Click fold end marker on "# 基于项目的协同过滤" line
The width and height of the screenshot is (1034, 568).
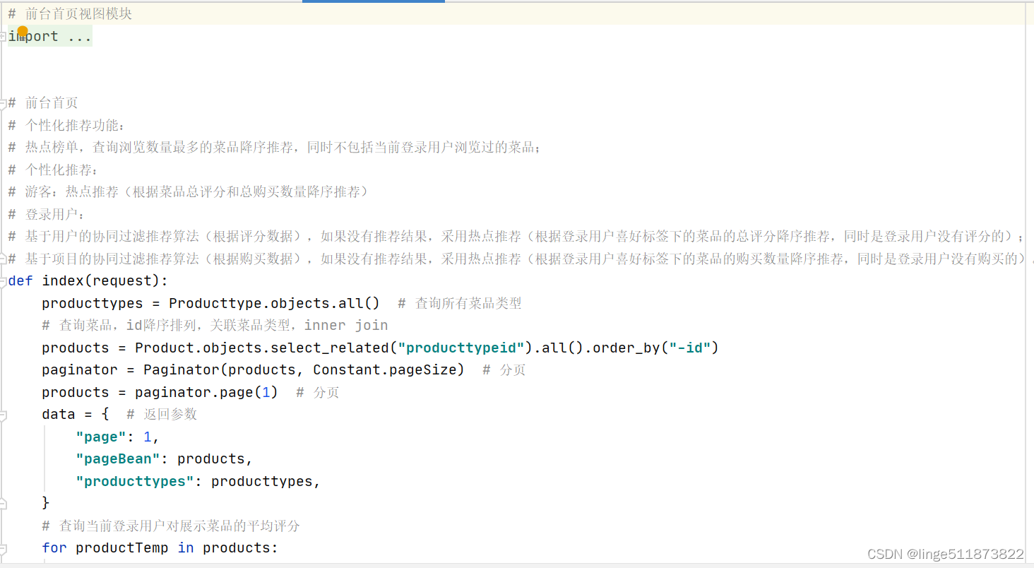[x=3, y=259]
